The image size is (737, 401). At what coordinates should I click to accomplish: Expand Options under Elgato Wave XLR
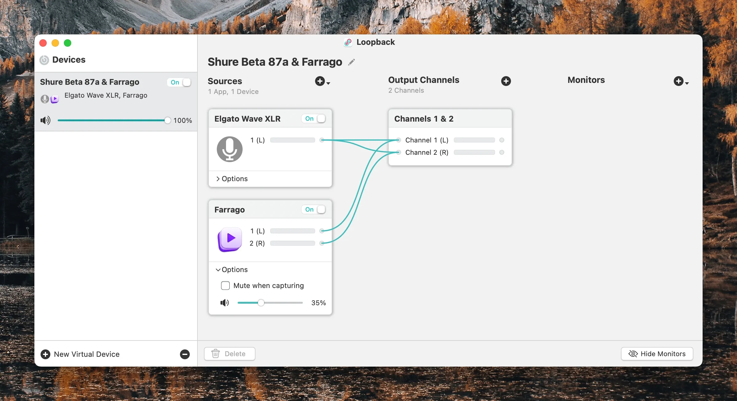[x=232, y=179]
